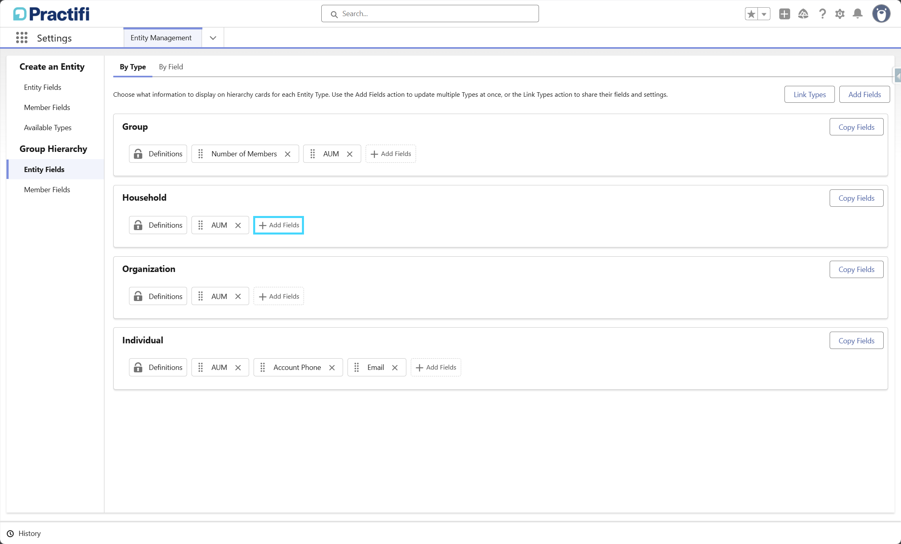The height and width of the screenshot is (544, 901).
Task: Click the top Add Fields button
Action: (x=864, y=94)
